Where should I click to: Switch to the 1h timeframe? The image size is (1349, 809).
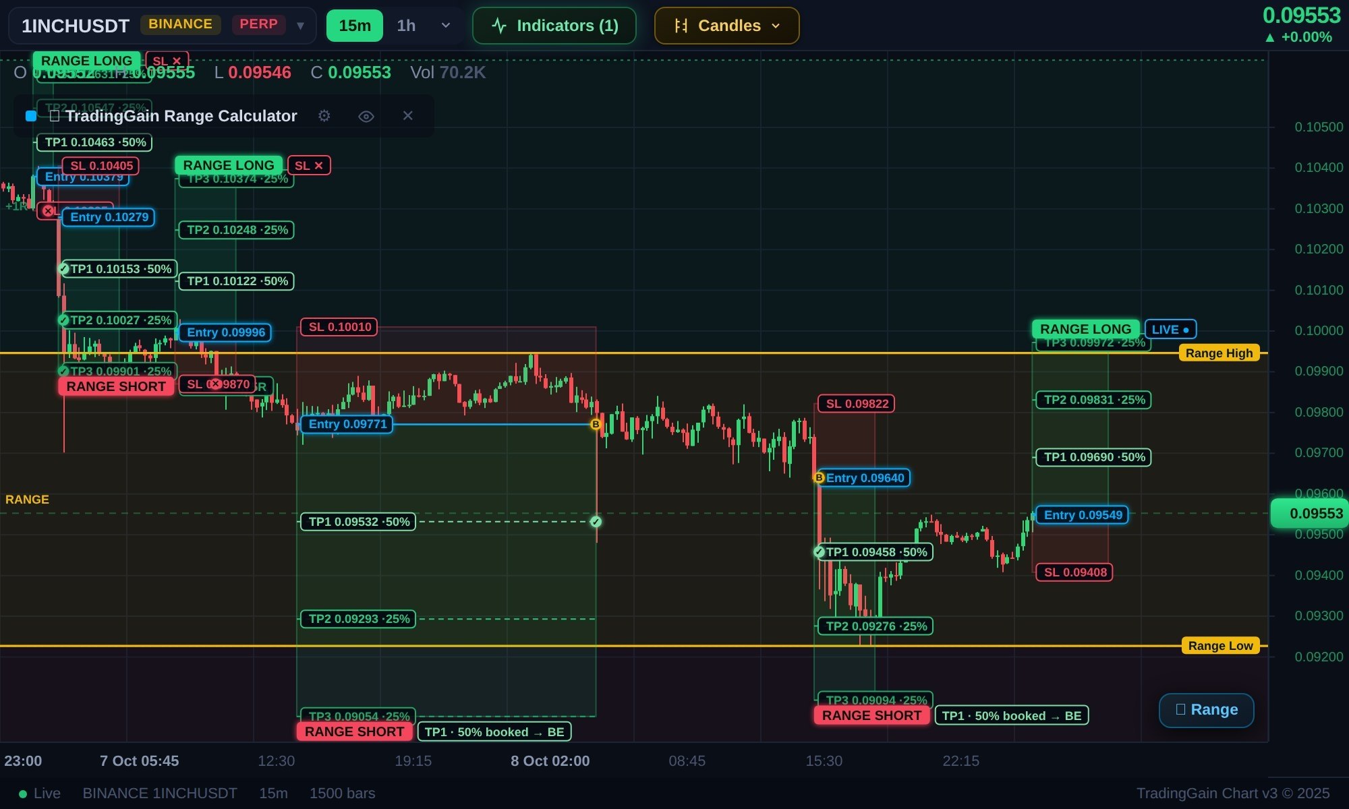[x=406, y=26]
